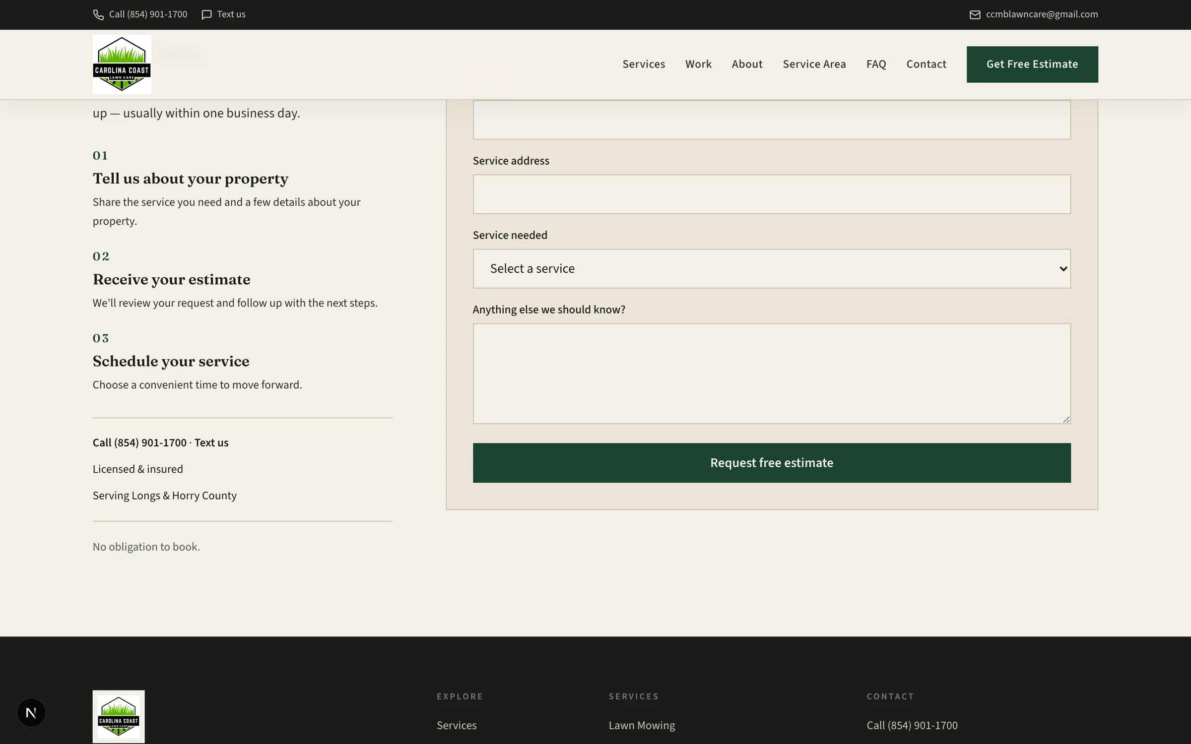Click the Carolina Coast logo in header
This screenshot has height=744, width=1191.
click(122, 64)
